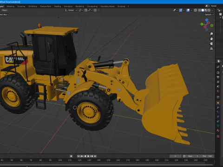This screenshot has width=223, height=167.
Task: Open the Scene properties tab
Action: pyautogui.click(x=218, y=86)
